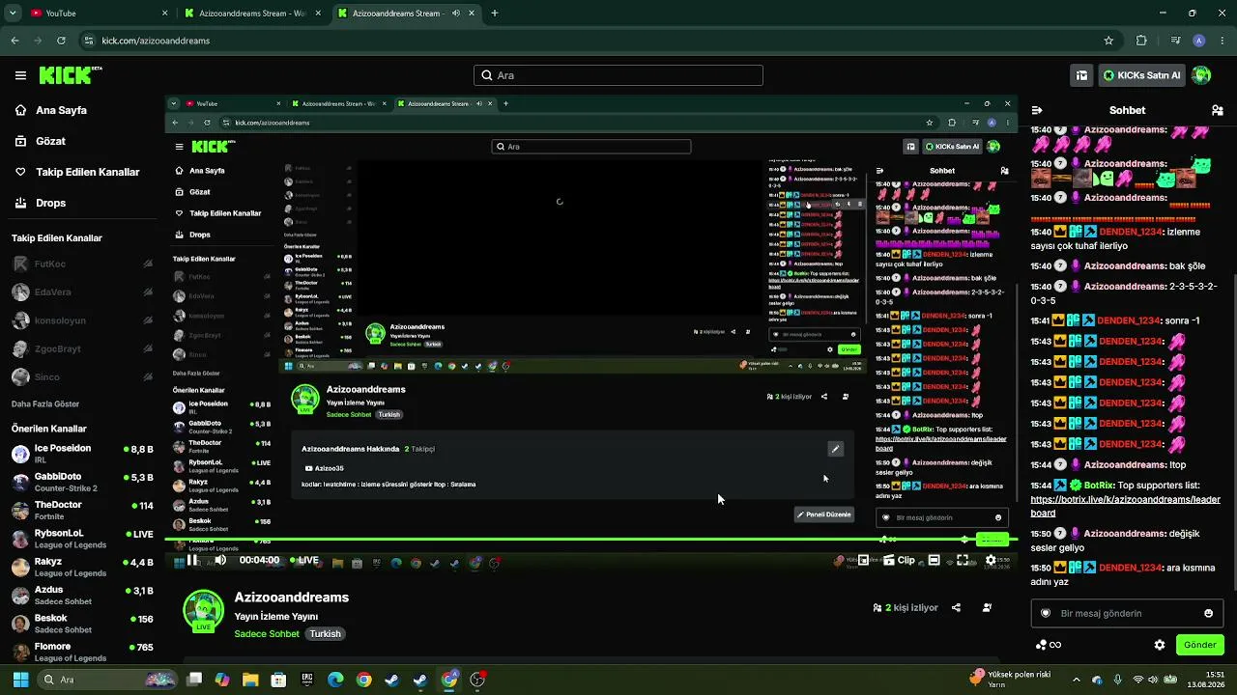
Task: Select the Sinco followed channel
Action: (82, 376)
